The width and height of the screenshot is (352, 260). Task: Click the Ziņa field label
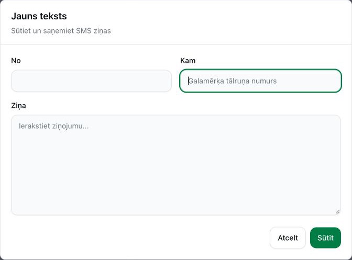pos(19,106)
